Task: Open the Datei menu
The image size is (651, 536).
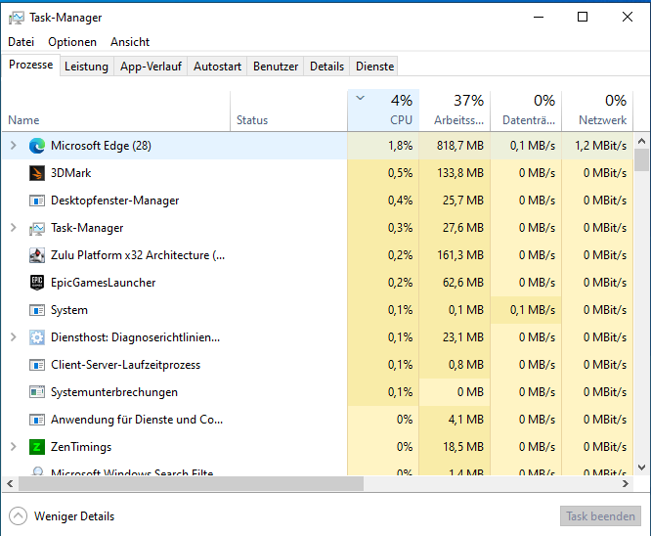Action: tap(21, 42)
